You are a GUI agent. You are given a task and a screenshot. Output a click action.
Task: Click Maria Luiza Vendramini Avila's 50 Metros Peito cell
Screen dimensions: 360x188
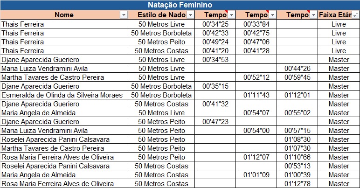click(x=162, y=131)
